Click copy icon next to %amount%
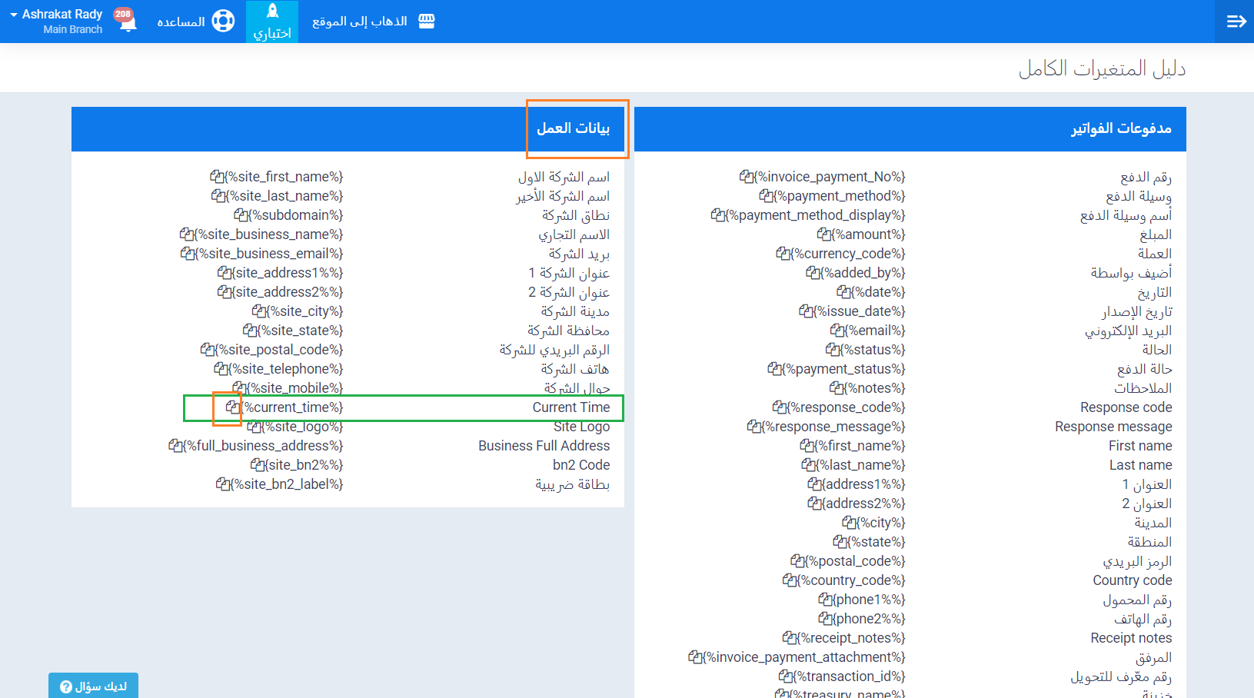The width and height of the screenshot is (1254, 698). (823, 234)
